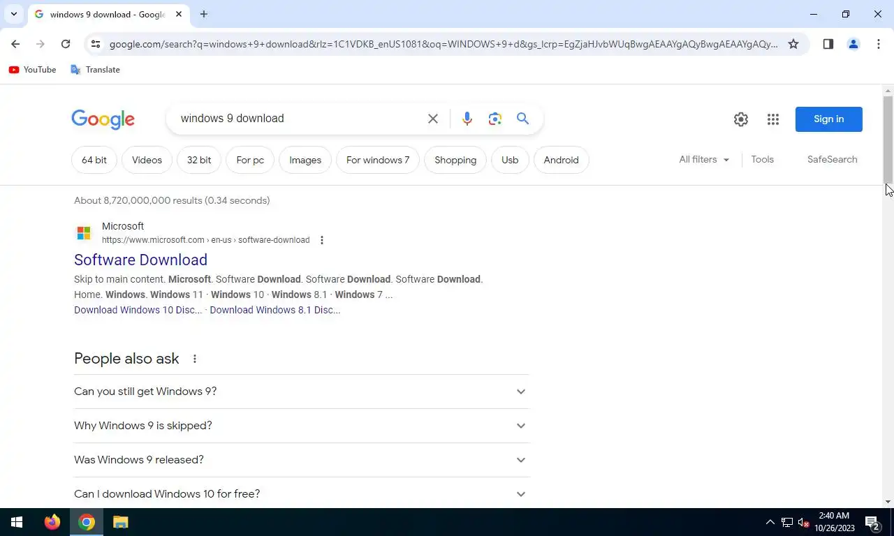Screen dimensions: 894x536
Task: Select the Shopping filter chip
Action: click(455, 160)
